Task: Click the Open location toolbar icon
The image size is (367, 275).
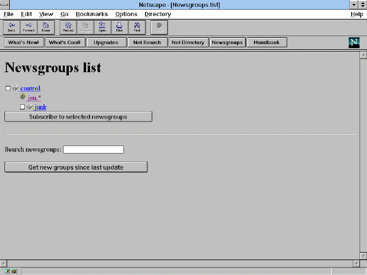Action: point(102,27)
